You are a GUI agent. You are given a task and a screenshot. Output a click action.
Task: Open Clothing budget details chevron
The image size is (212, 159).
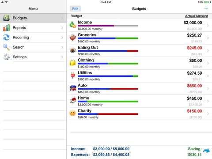point(208,63)
